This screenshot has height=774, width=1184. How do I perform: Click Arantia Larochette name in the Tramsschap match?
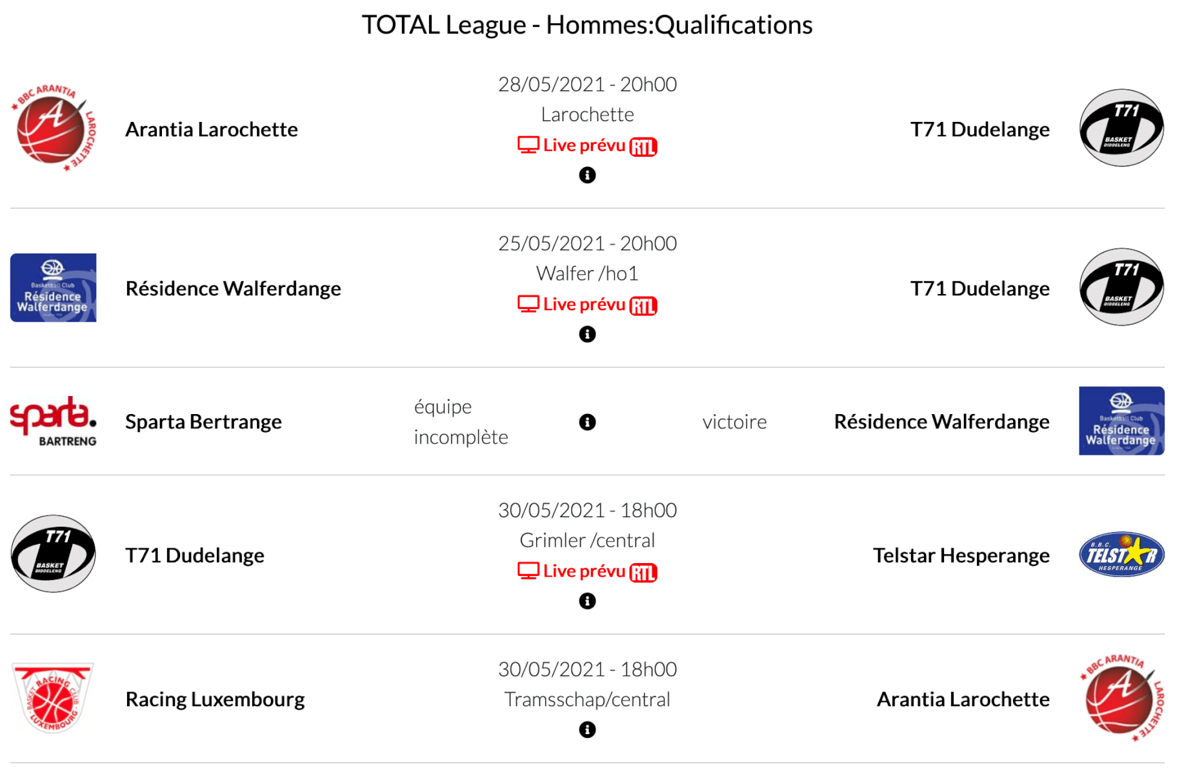(x=963, y=699)
